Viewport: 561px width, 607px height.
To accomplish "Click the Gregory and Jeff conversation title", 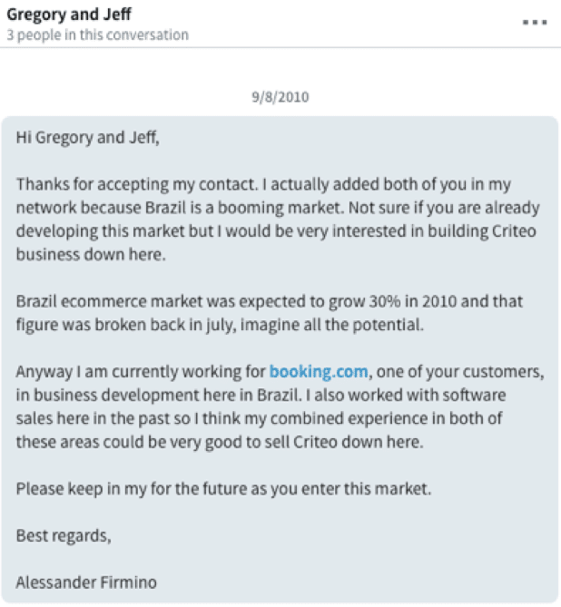I will pos(69,15).
